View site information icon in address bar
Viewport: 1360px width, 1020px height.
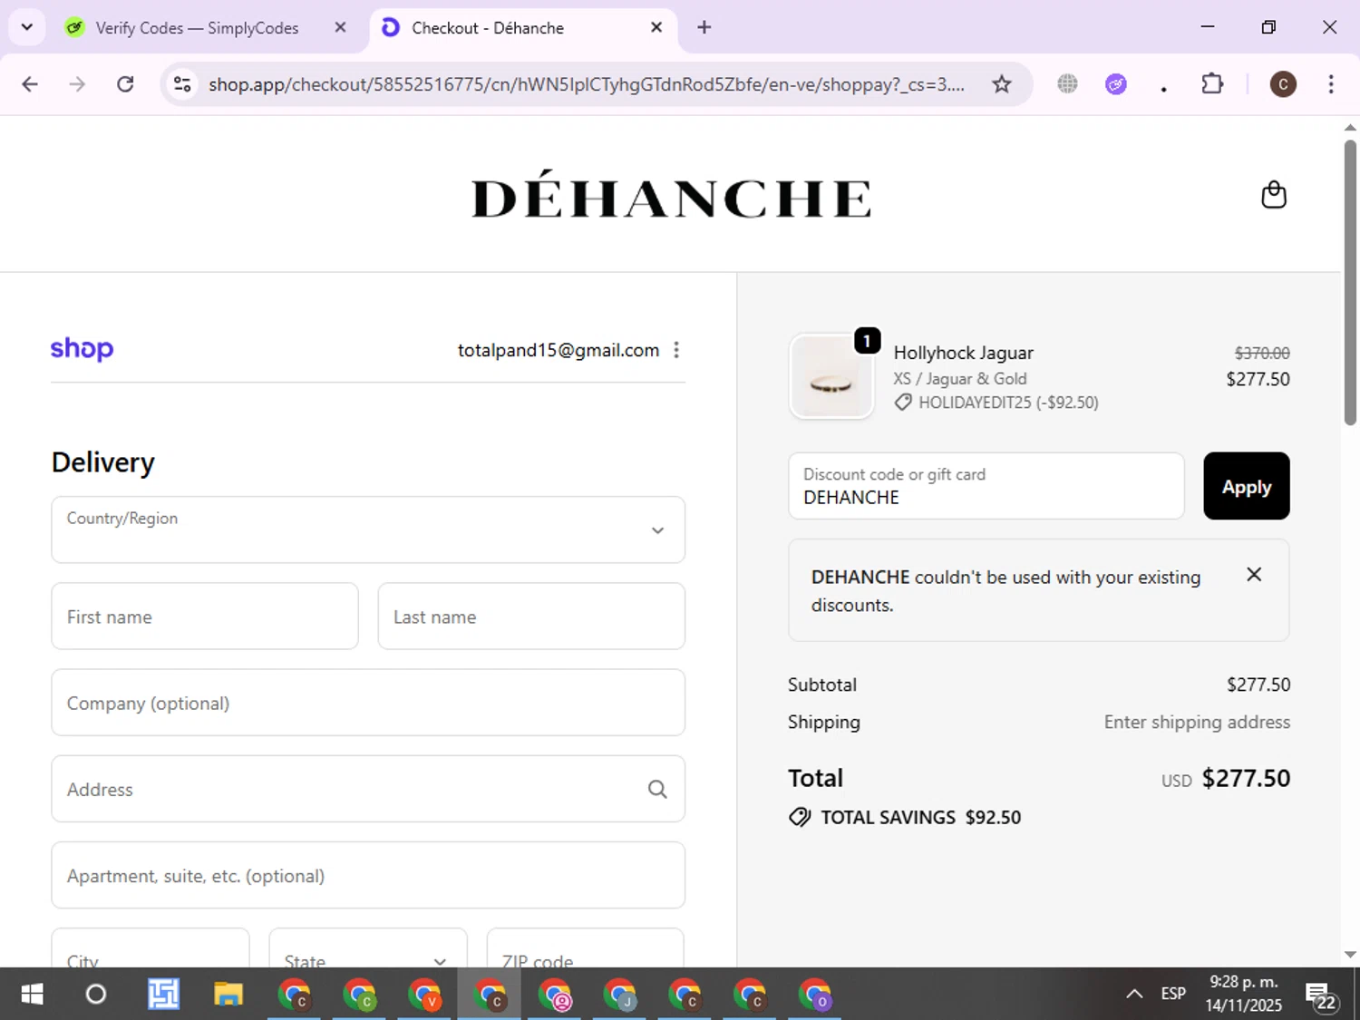tap(182, 84)
